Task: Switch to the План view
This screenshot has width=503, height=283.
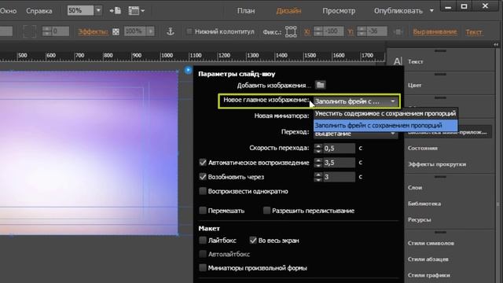Action: (246, 11)
